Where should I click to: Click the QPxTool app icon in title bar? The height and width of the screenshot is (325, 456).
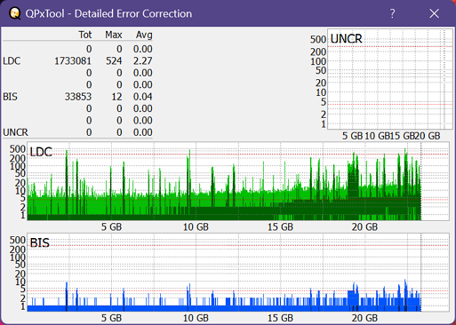coord(15,13)
